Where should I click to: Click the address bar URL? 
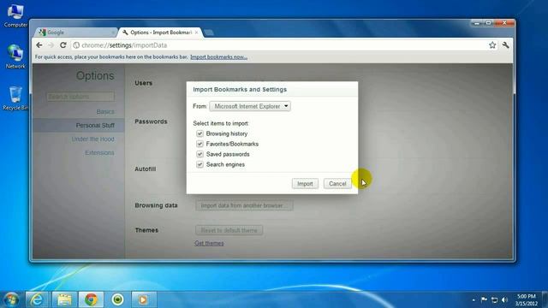click(124, 45)
